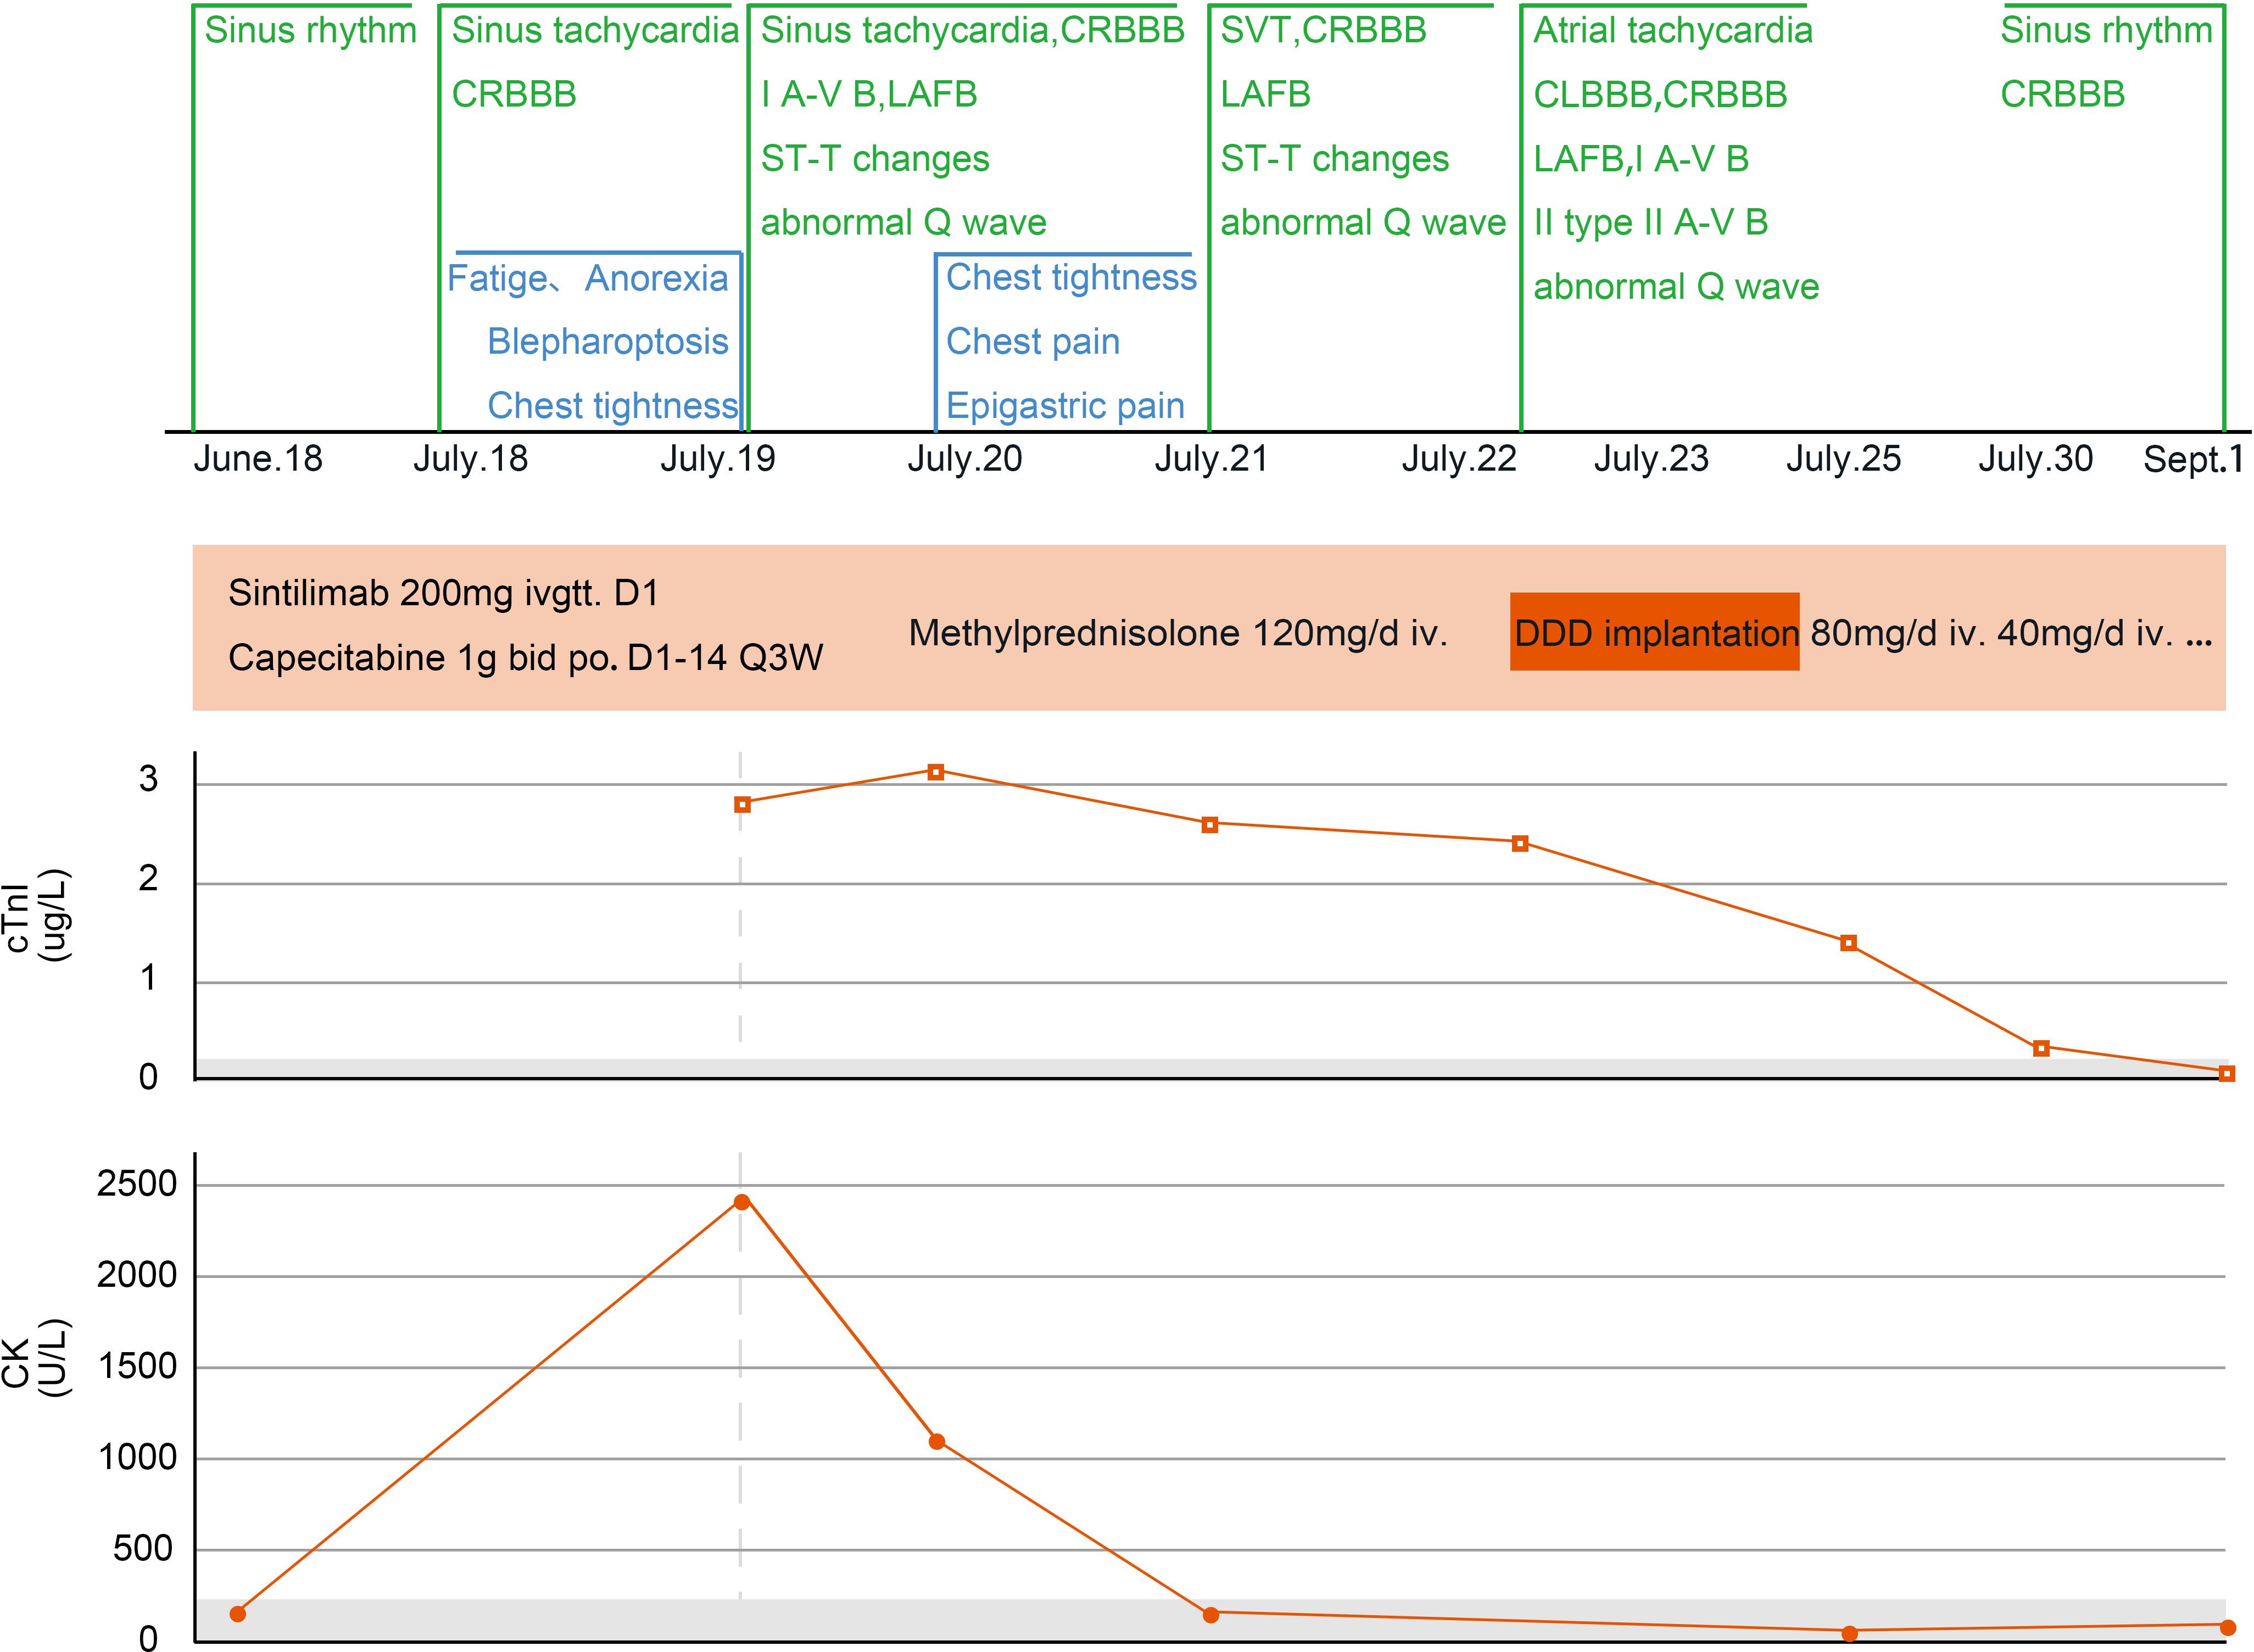Select the July.22 timeline date label
The width and height of the screenshot is (2254, 1652).
click(x=1459, y=459)
